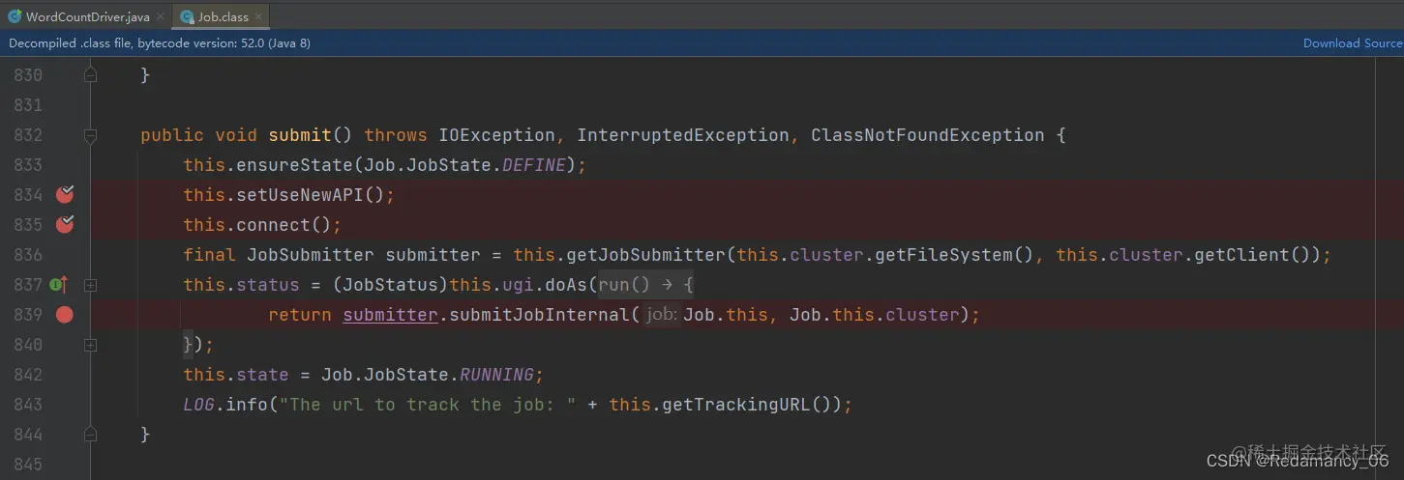This screenshot has width=1404, height=480.
Task: Click the job: parameter hint
Action: 663,315
